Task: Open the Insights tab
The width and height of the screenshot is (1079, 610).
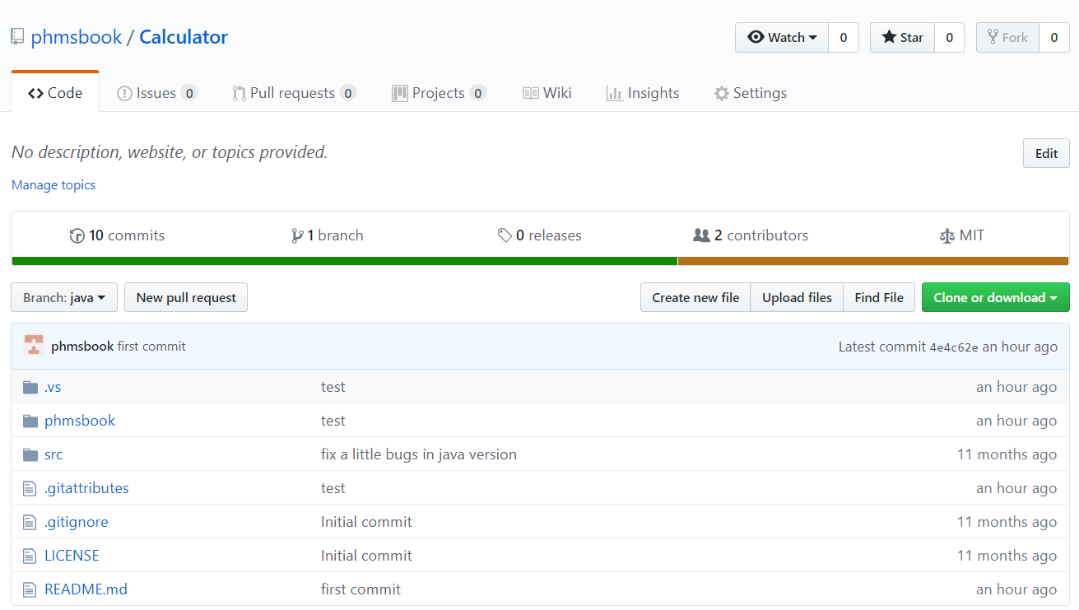Action: (643, 93)
